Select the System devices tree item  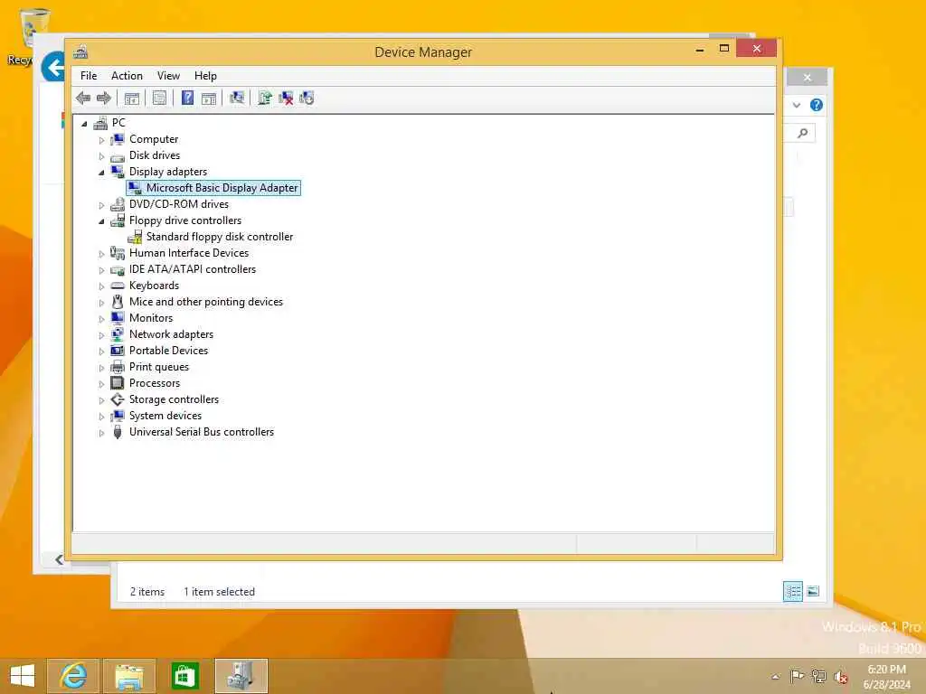[x=165, y=416]
